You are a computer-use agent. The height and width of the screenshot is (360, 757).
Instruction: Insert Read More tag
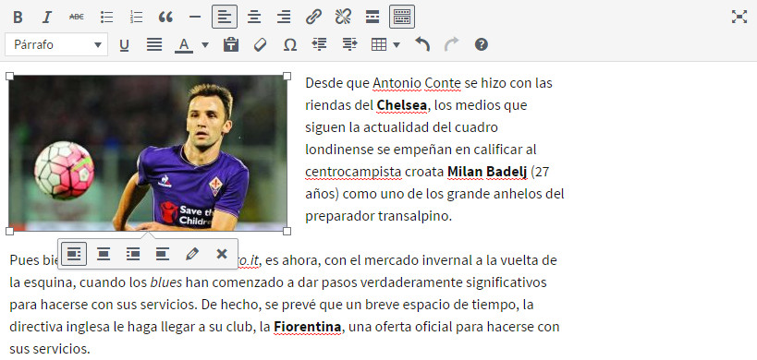[x=372, y=18]
